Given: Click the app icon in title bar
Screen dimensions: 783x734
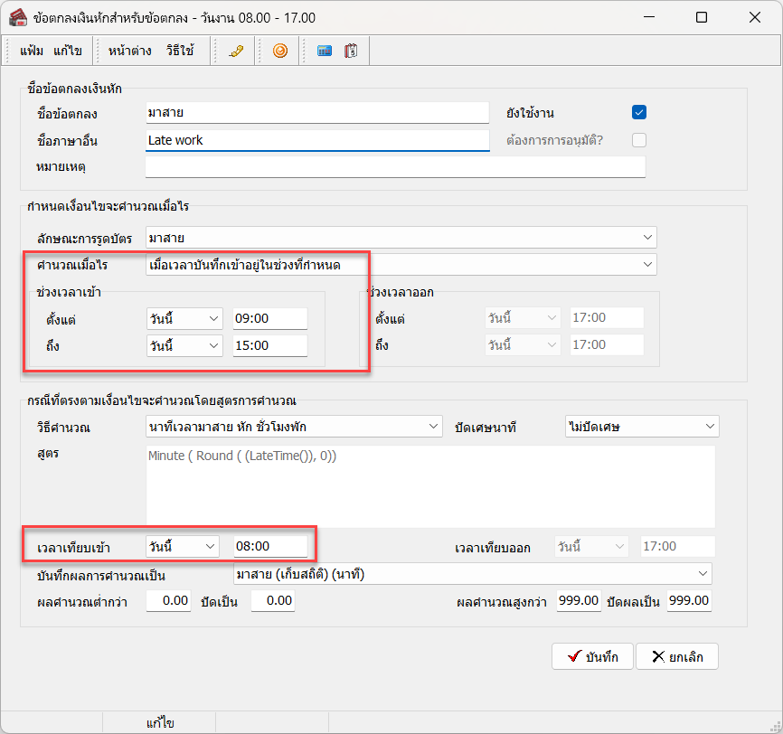Looking at the screenshot, I should point(16,17).
